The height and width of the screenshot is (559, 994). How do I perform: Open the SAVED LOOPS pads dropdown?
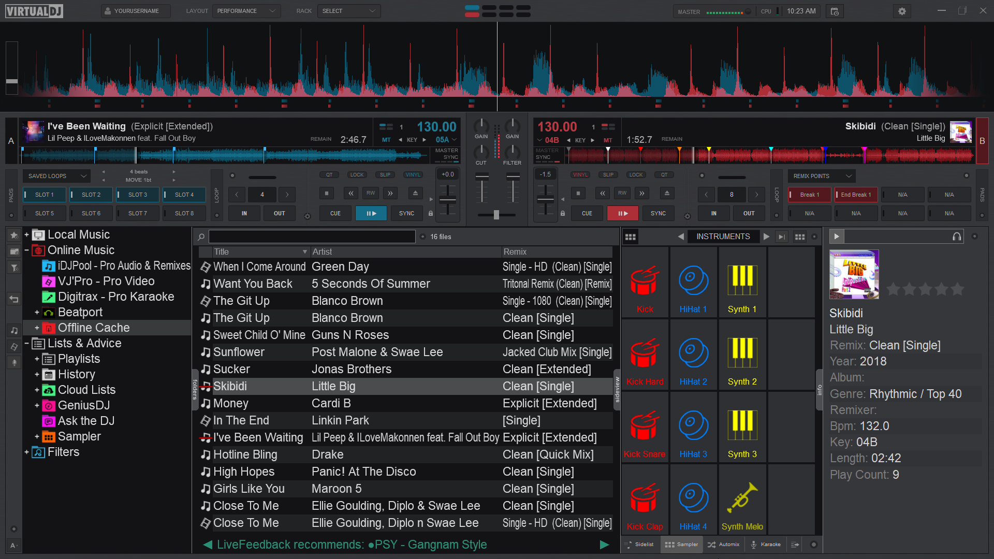56,176
